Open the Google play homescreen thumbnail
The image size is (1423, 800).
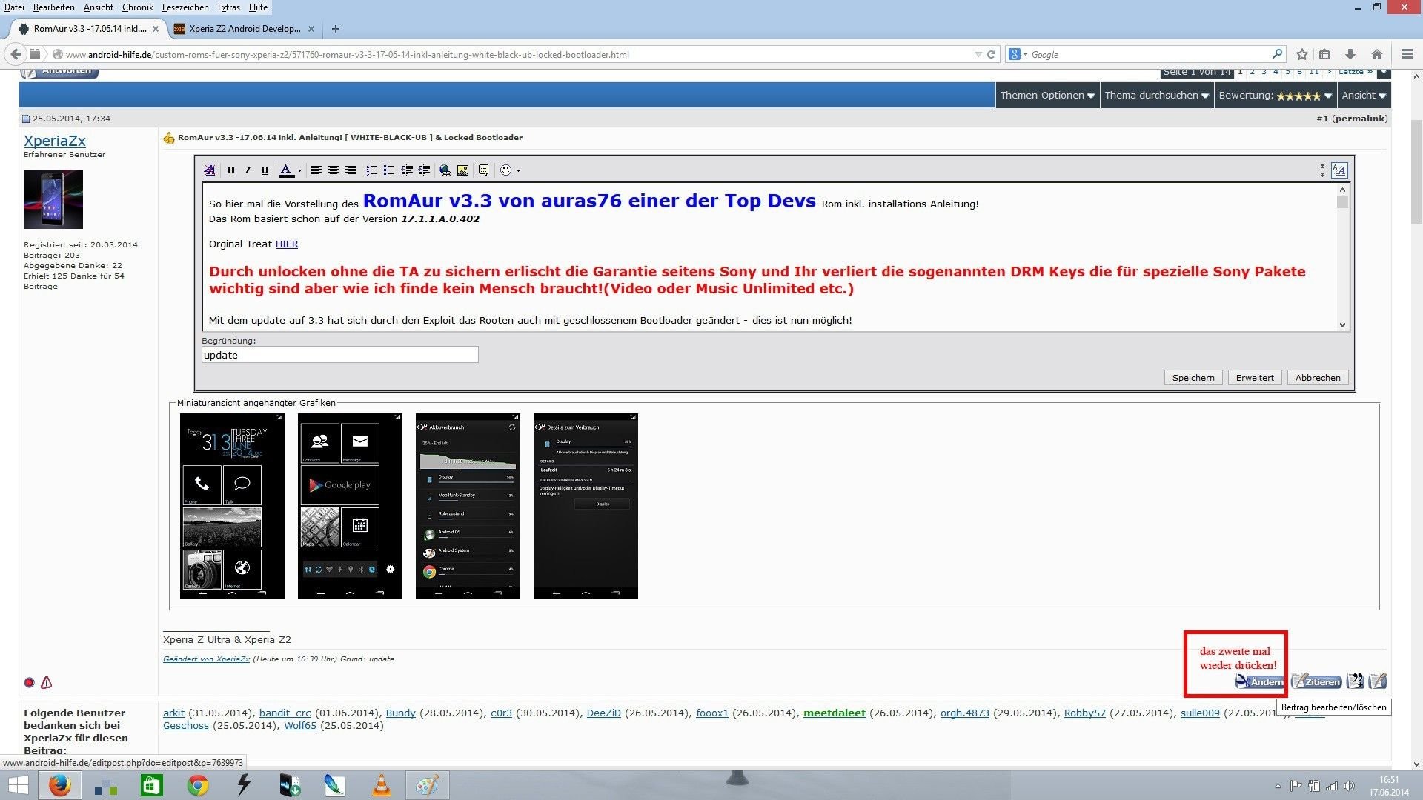350,506
